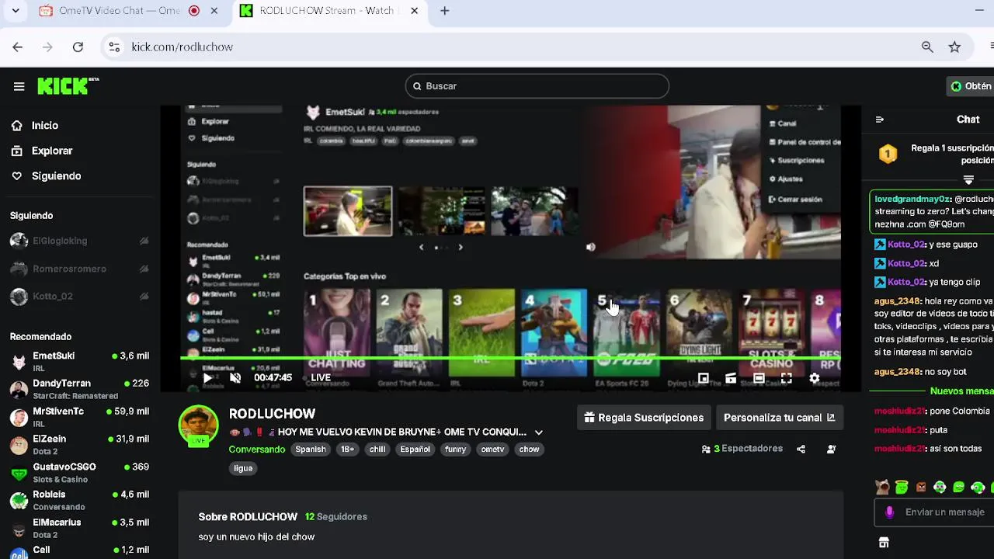Click the Obtén button in header
Screen dimensions: 994x559
971,86
